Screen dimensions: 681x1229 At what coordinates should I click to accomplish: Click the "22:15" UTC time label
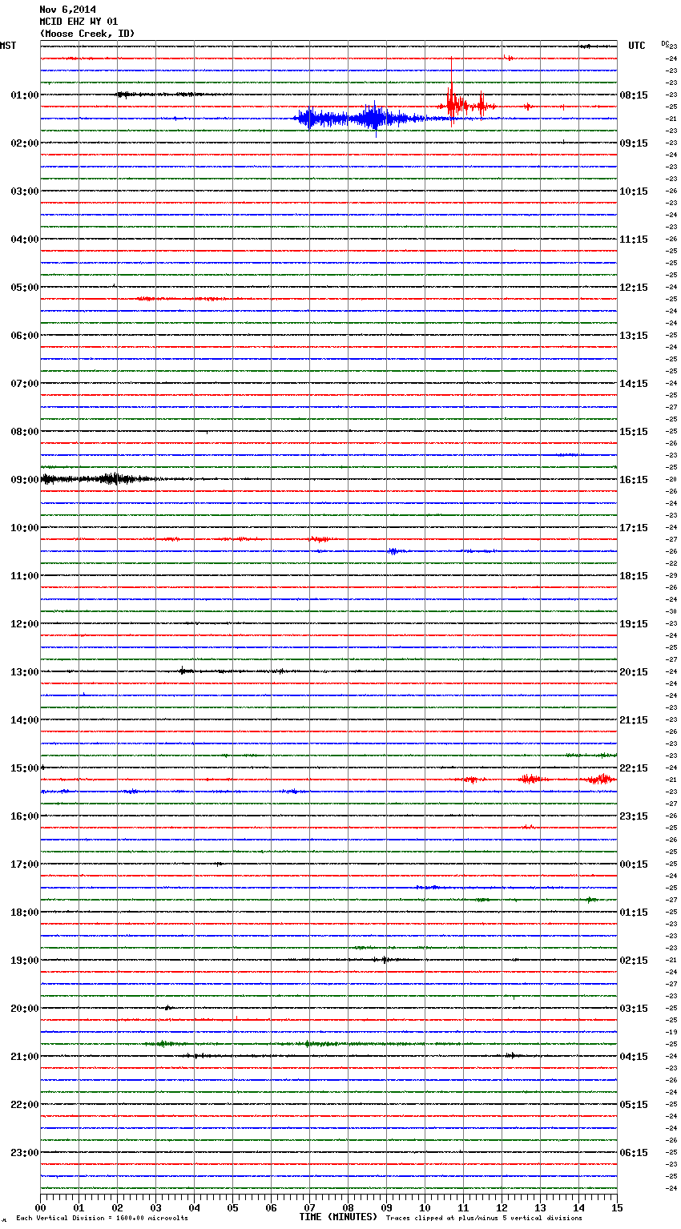[x=634, y=768]
